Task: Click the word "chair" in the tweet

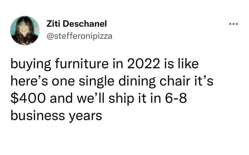Action: 175,81
